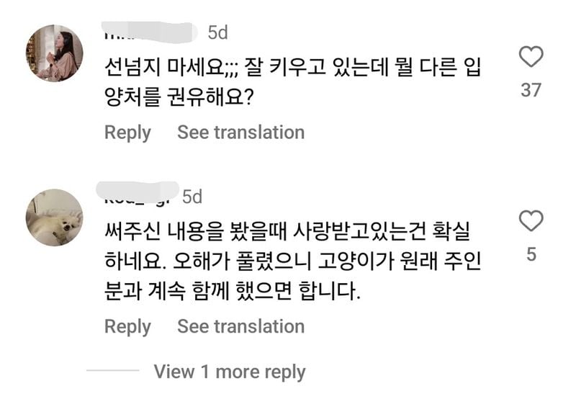Viewport: 576px width, 399px height.
Task: View likes list showing 37
Action: tap(531, 90)
